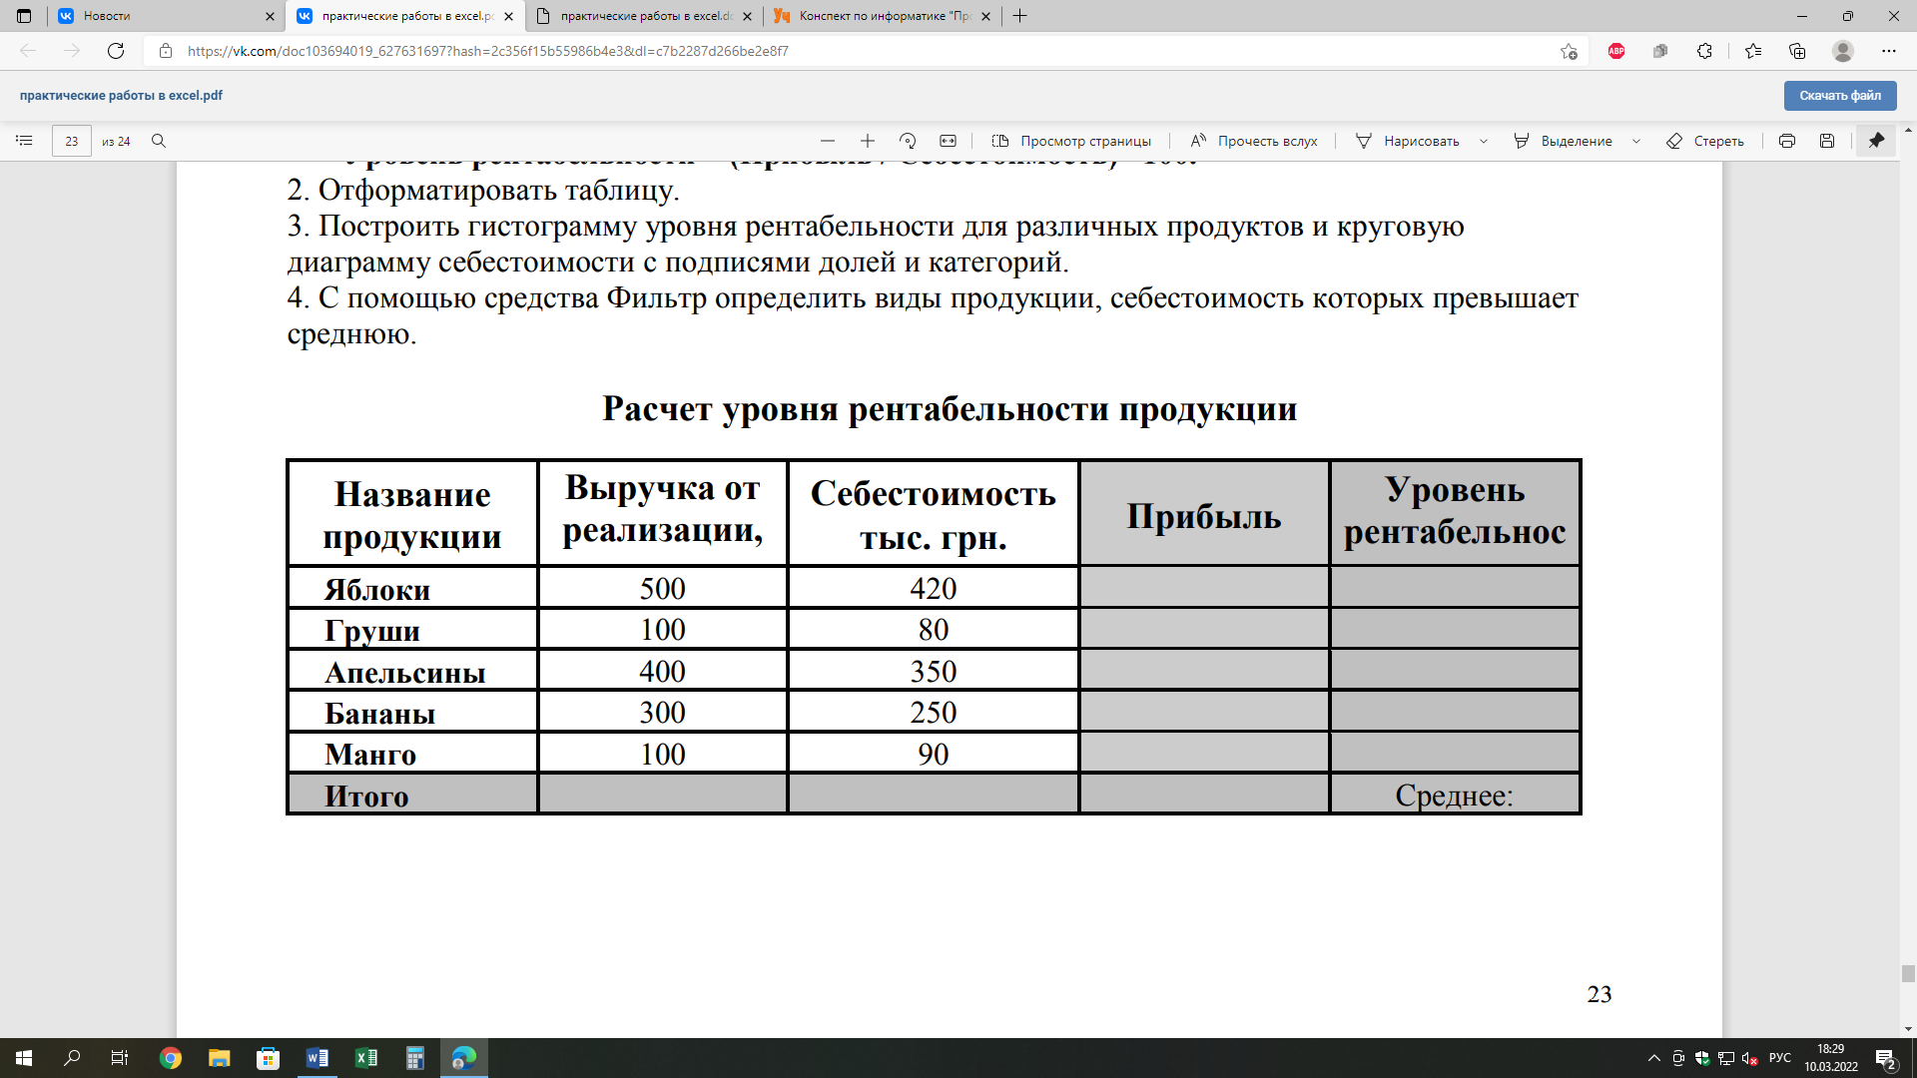1917x1078 pixels.
Task: Print the PDF document
Action: [1787, 141]
